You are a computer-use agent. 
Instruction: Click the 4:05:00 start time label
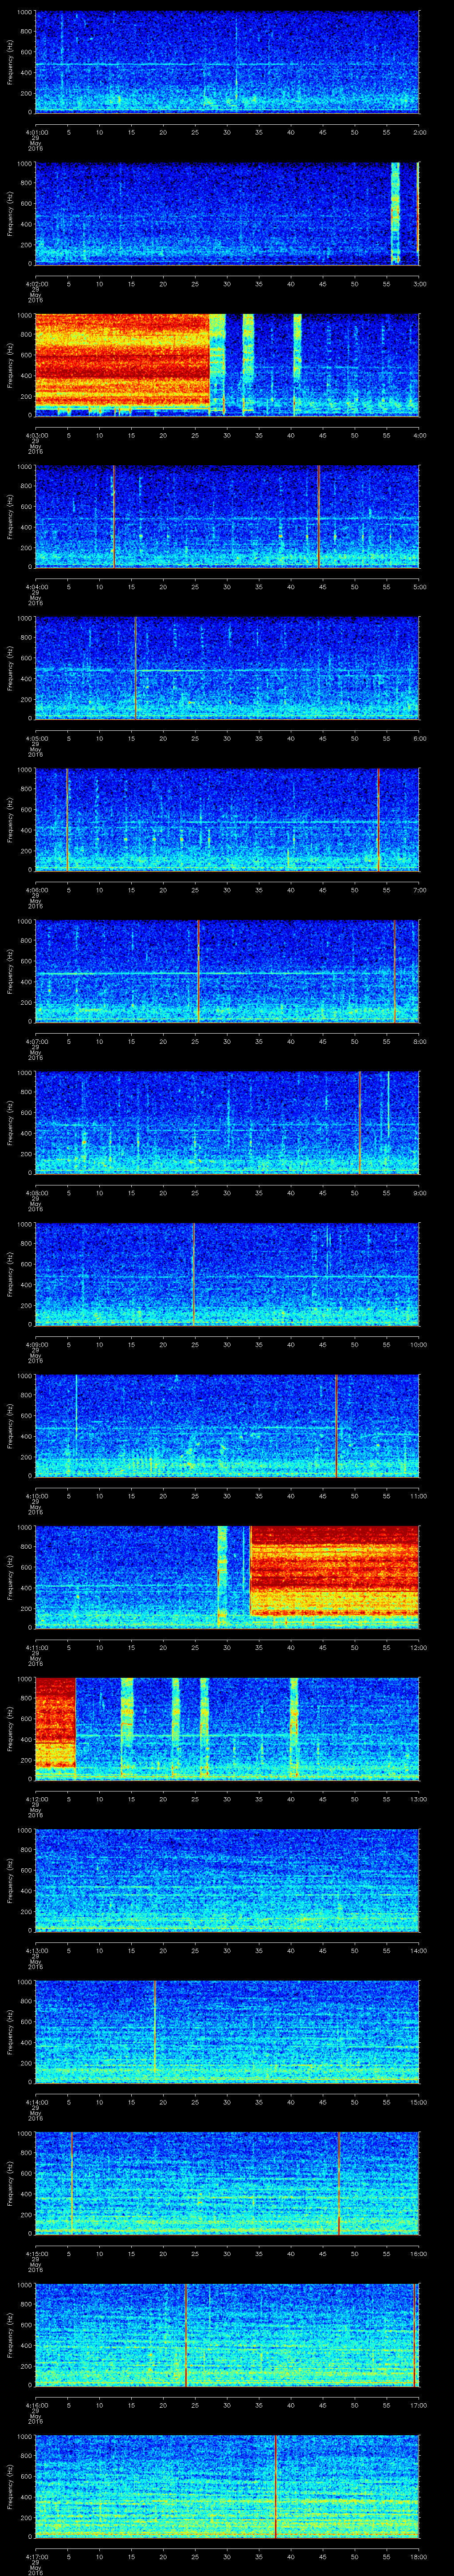[36, 738]
